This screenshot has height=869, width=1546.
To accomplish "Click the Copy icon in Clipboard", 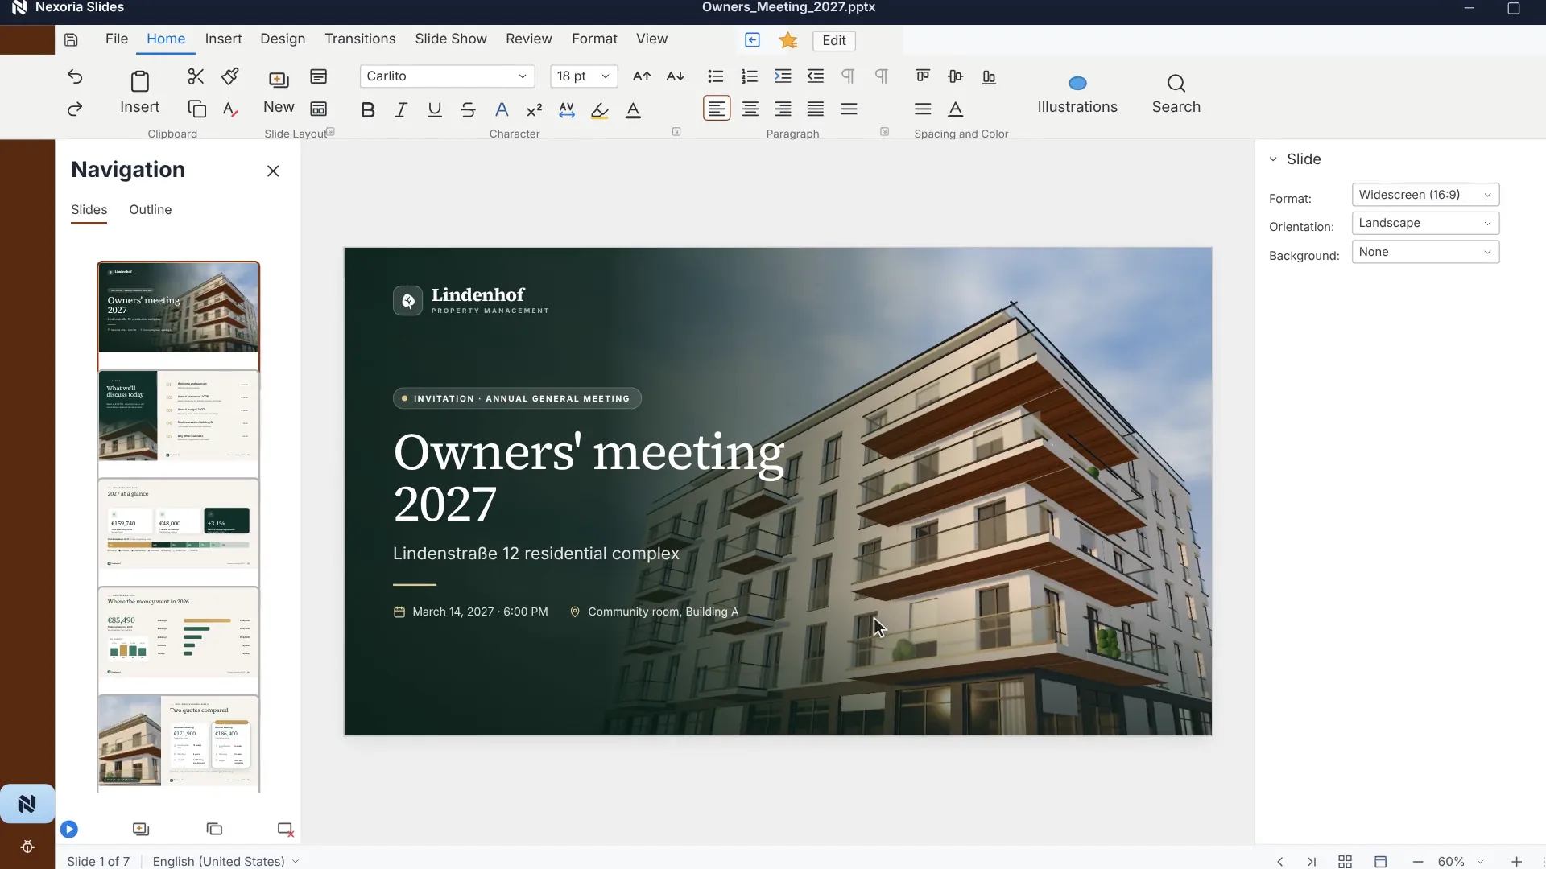I will click(196, 109).
